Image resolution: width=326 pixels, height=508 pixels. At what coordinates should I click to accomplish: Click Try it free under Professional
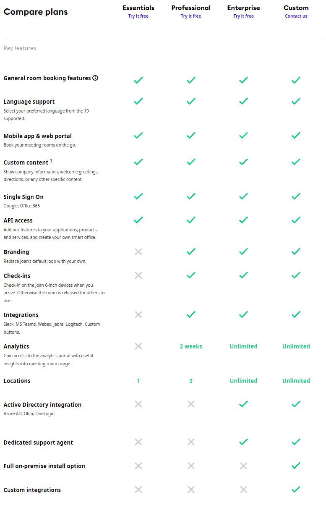coord(191,16)
